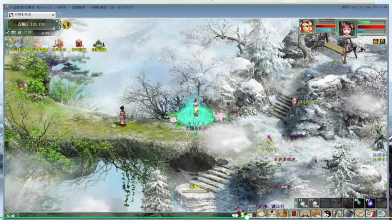Viewport: 392px width, 220px height.
Task: Open the world map icon beside location
Action: click(58, 22)
